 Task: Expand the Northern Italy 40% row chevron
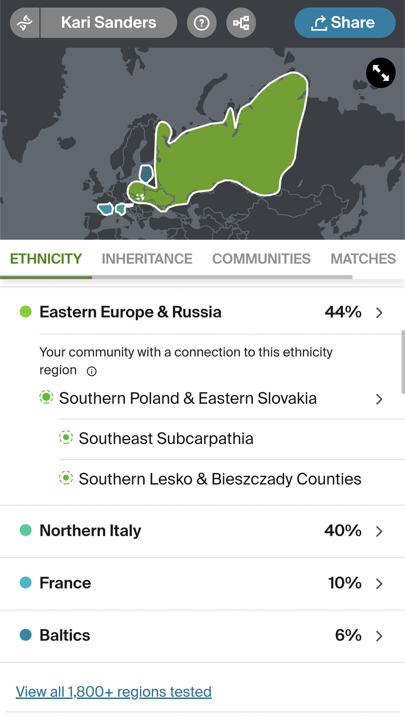(x=379, y=531)
